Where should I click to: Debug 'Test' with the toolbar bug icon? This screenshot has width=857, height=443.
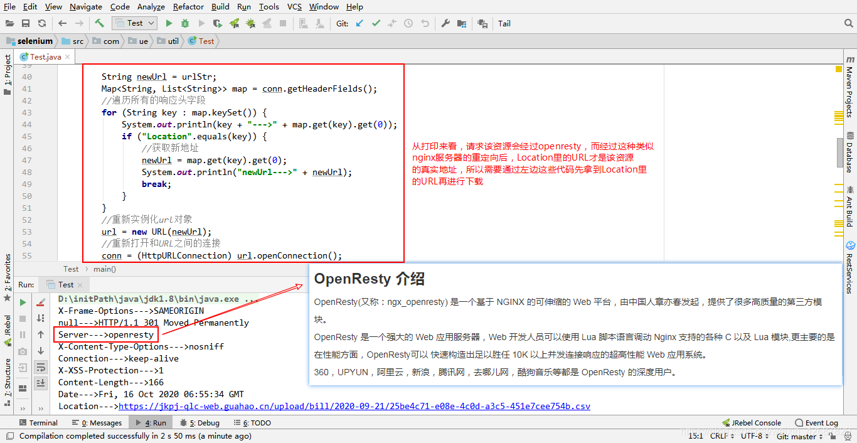[x=185, y=23]
